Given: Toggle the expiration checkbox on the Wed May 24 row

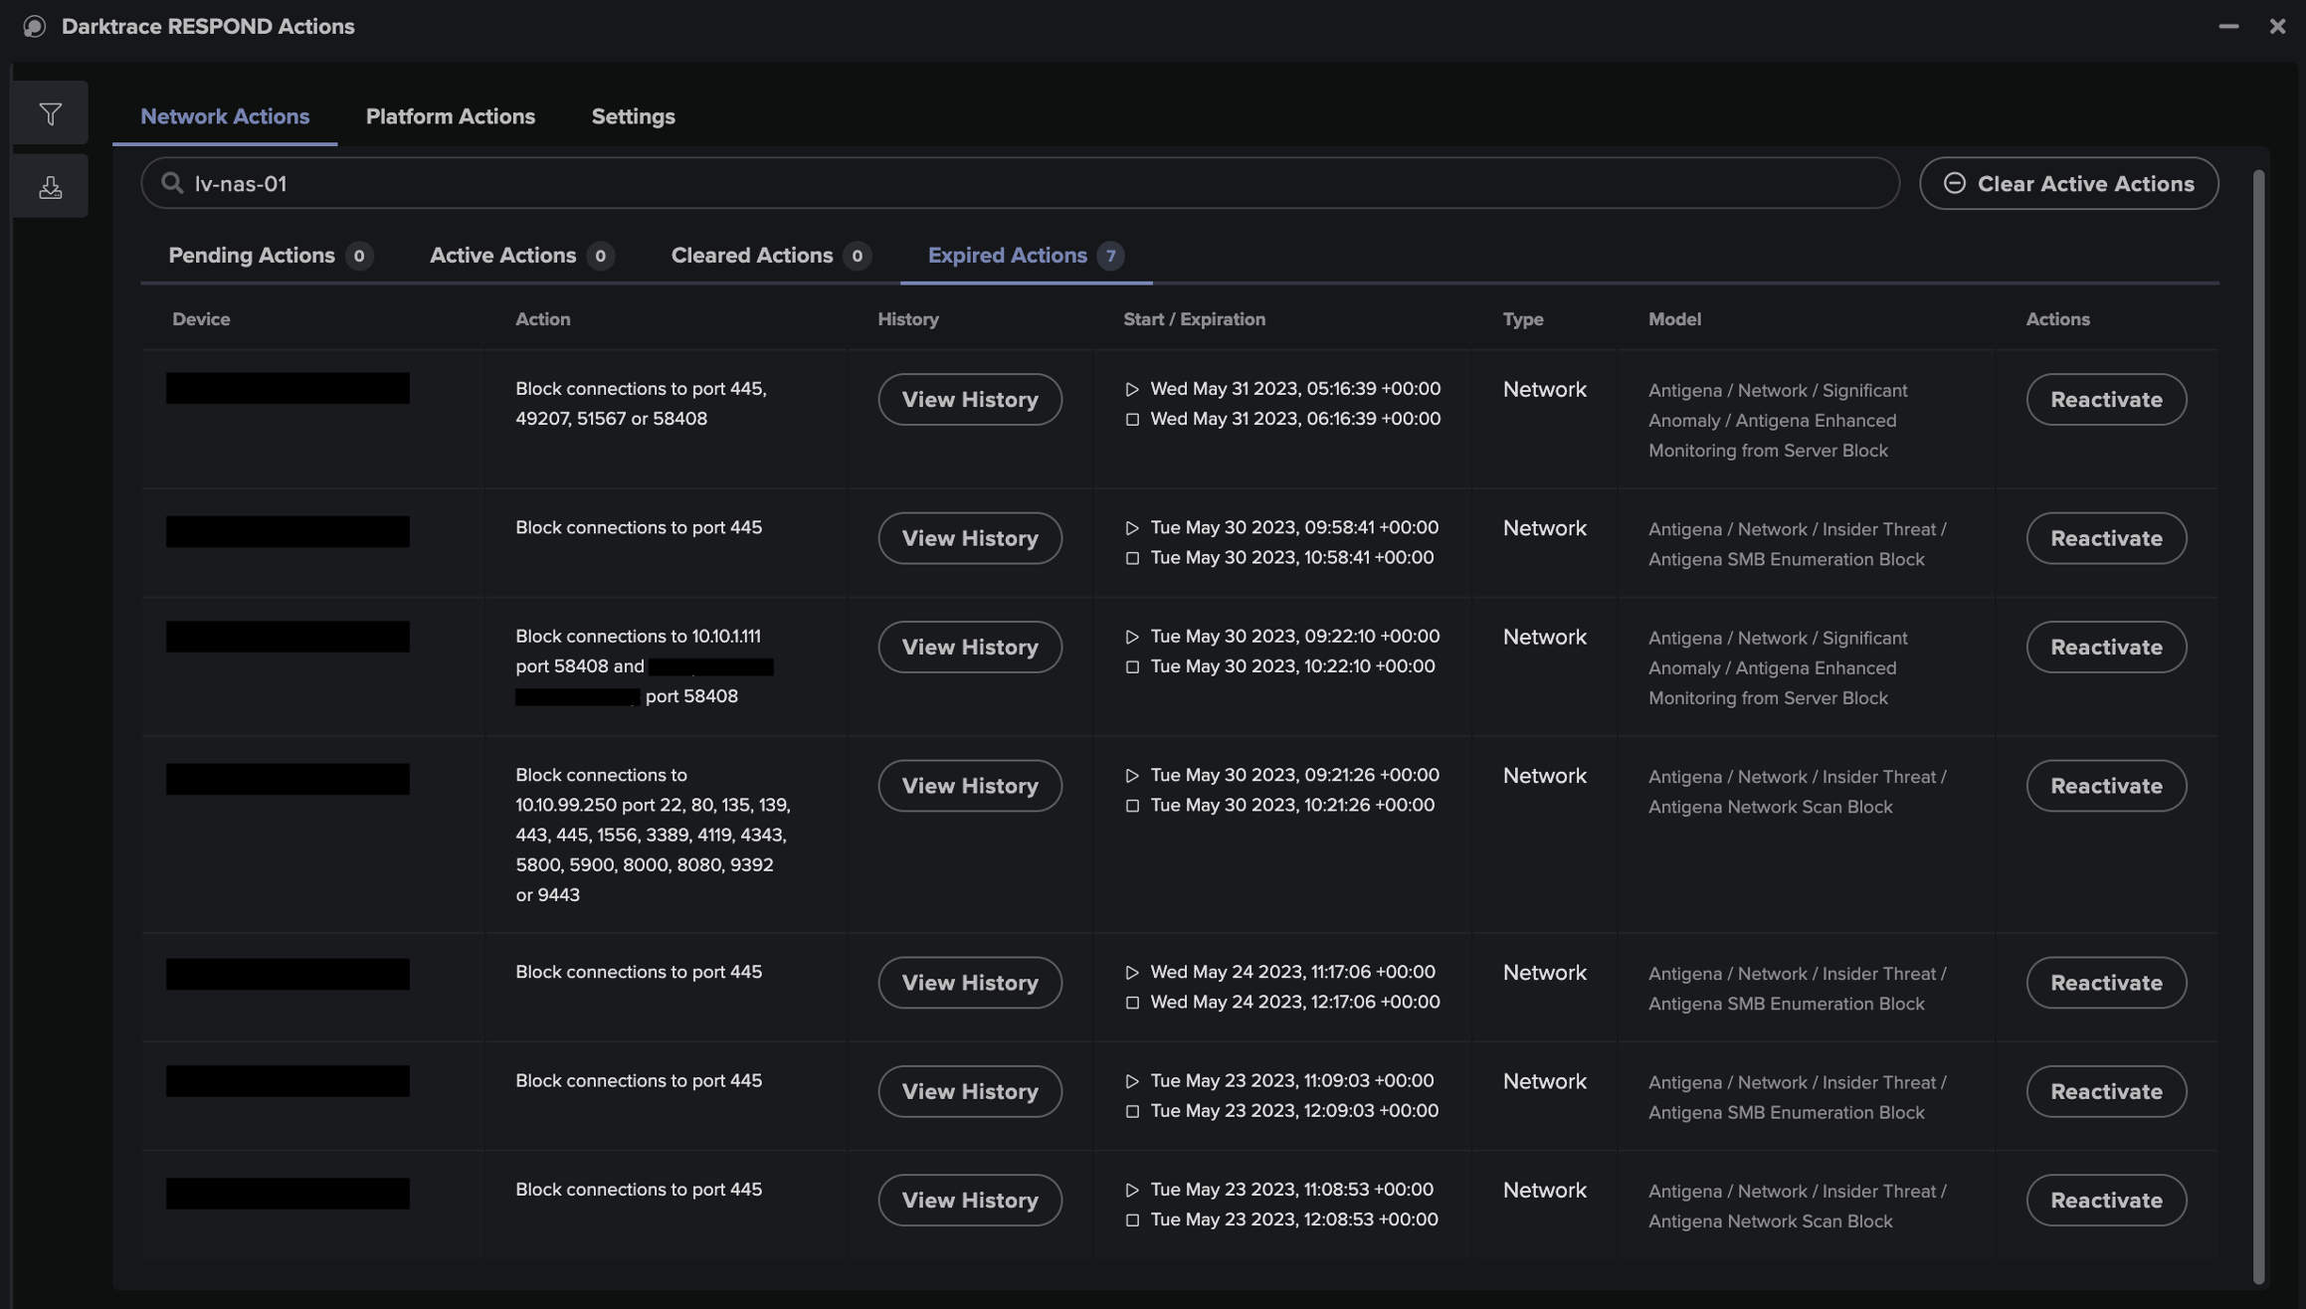Looking at the screenshot, I should point(1131,1003).
